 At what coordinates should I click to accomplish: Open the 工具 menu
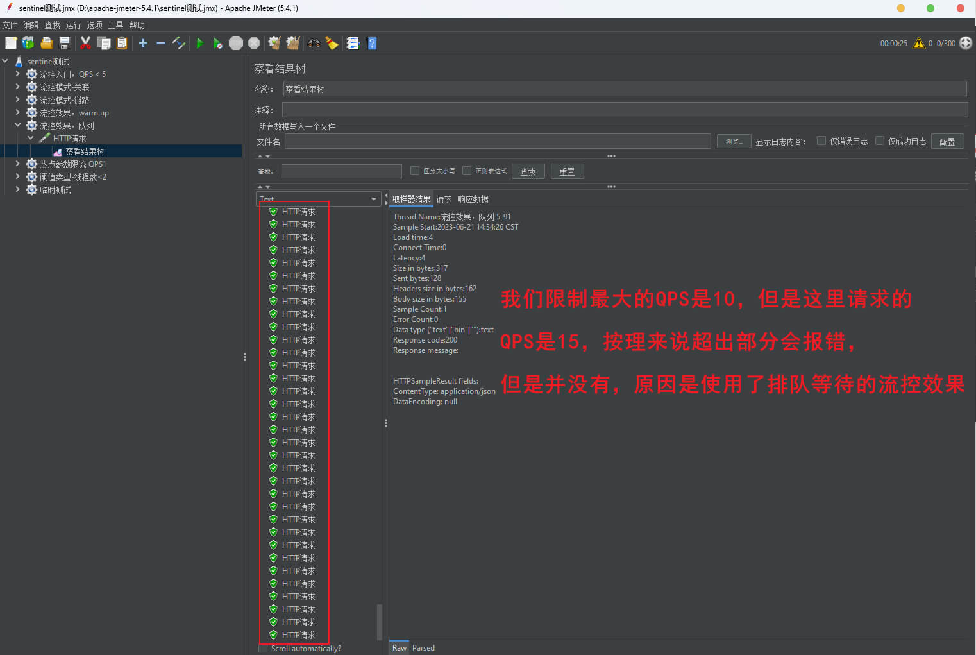[115, 25]
